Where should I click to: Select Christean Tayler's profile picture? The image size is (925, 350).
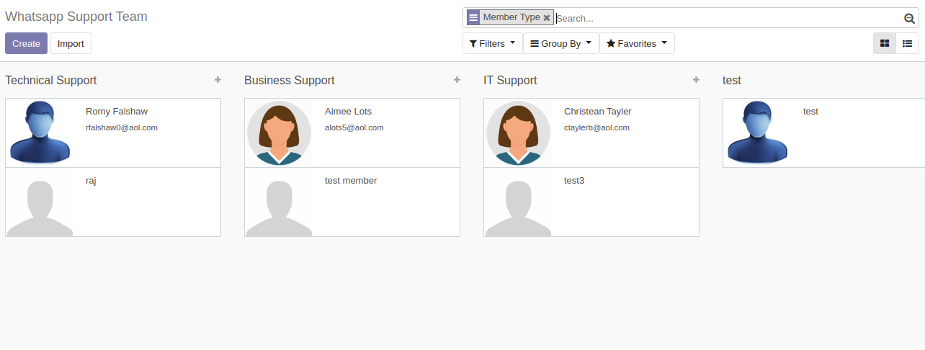pos(518,133)
